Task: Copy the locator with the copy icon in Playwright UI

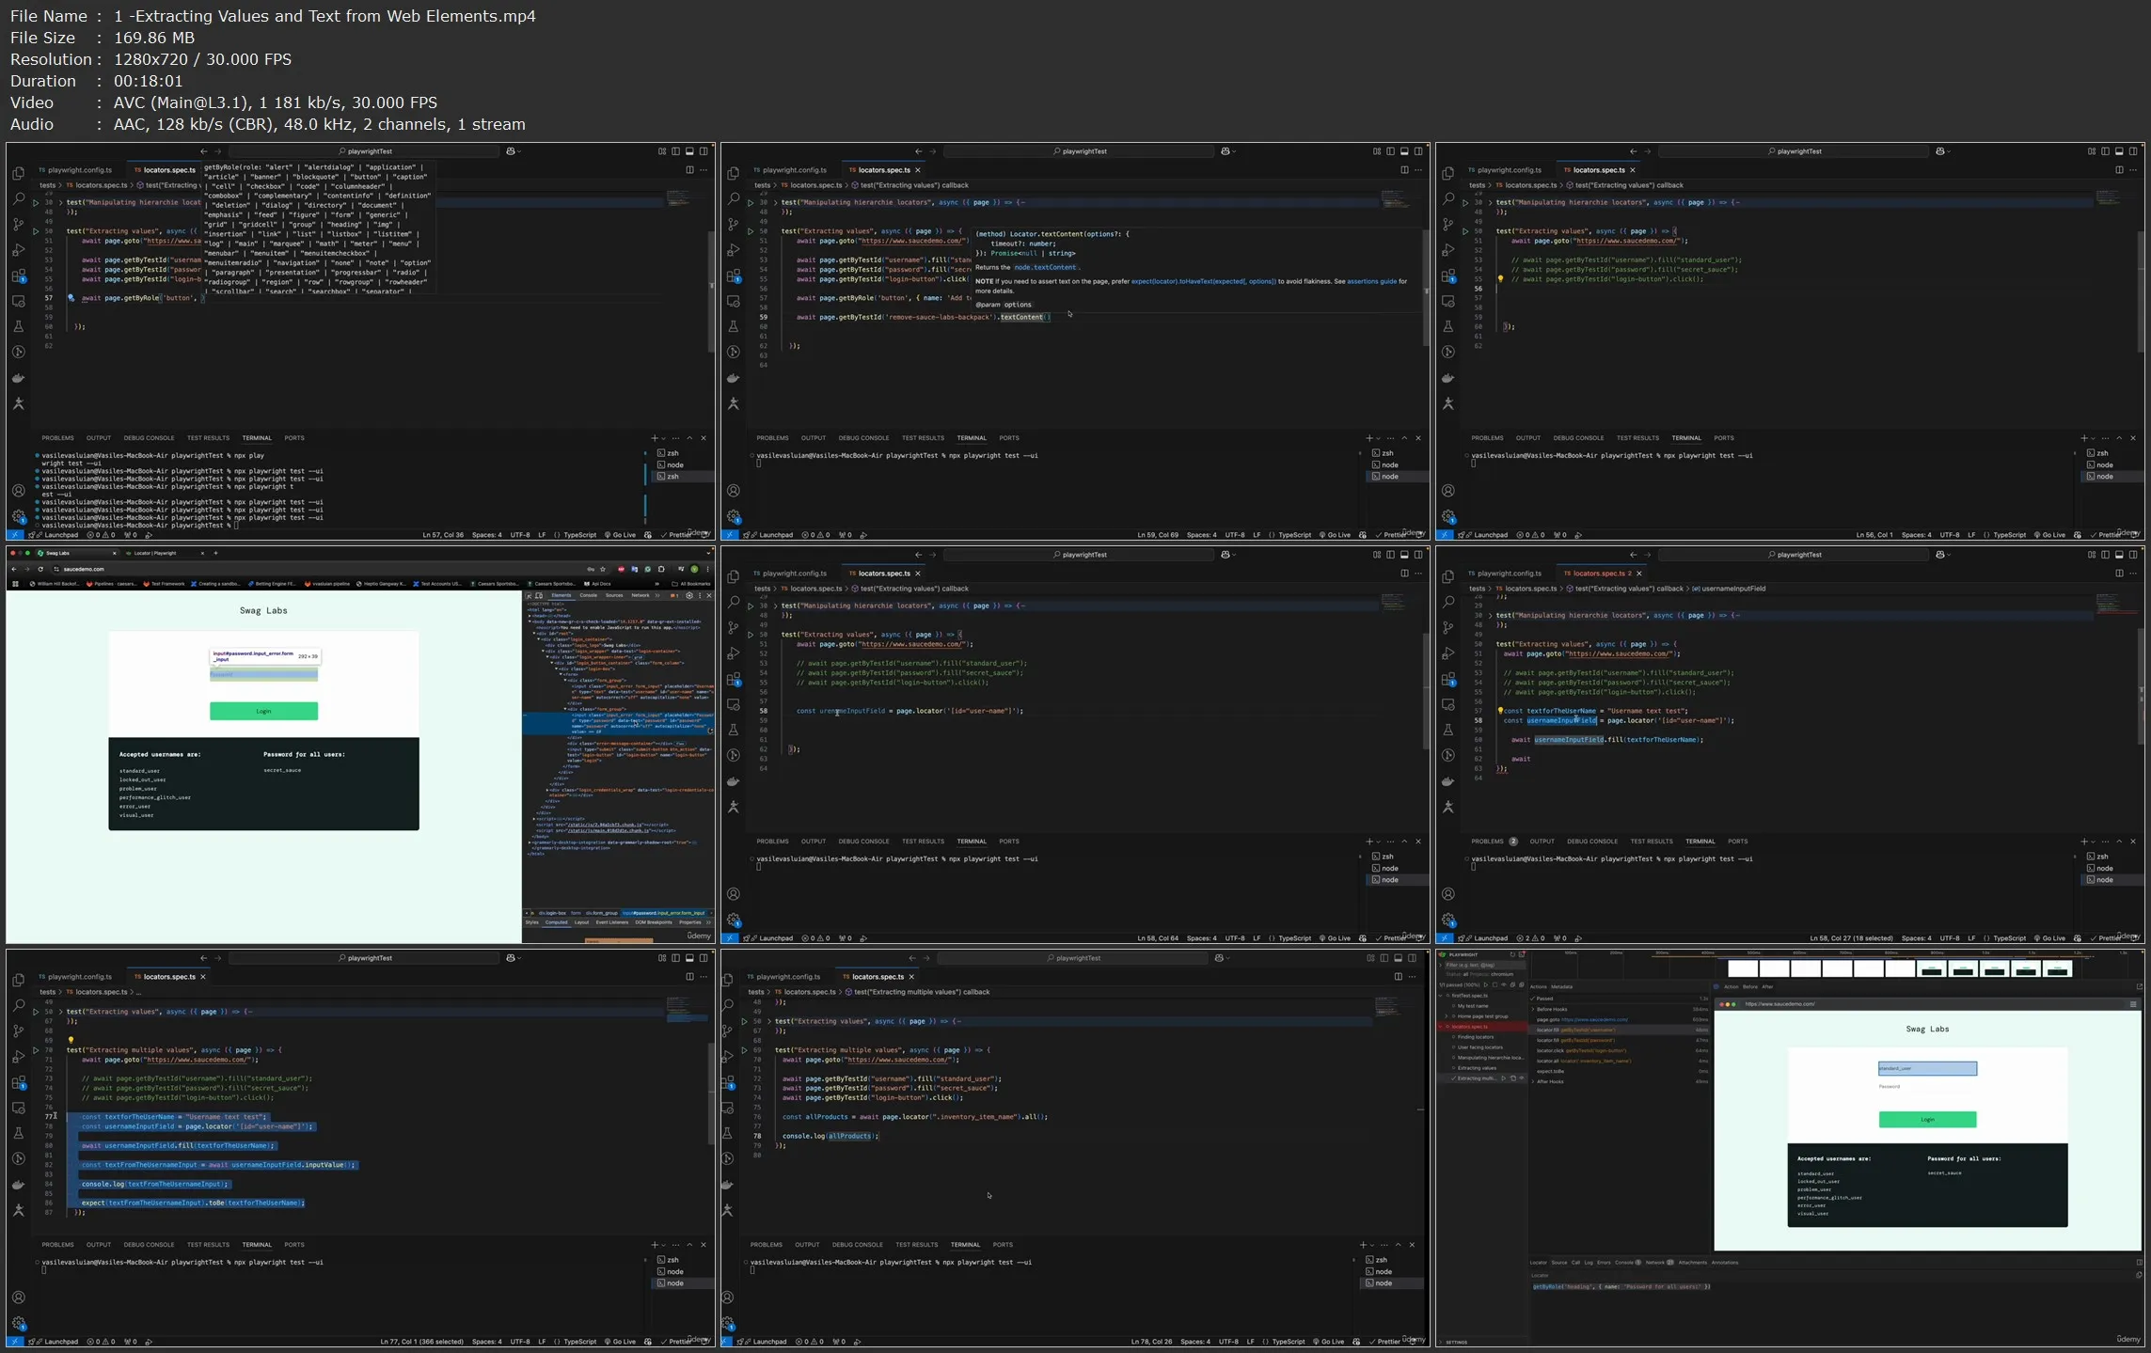Action: click(x=2139, y=1275)
